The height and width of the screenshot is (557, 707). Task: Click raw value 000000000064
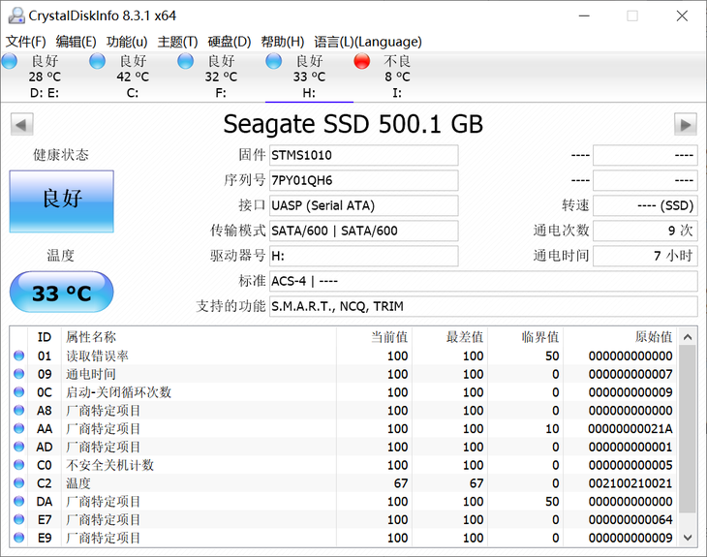click(630, 519)
